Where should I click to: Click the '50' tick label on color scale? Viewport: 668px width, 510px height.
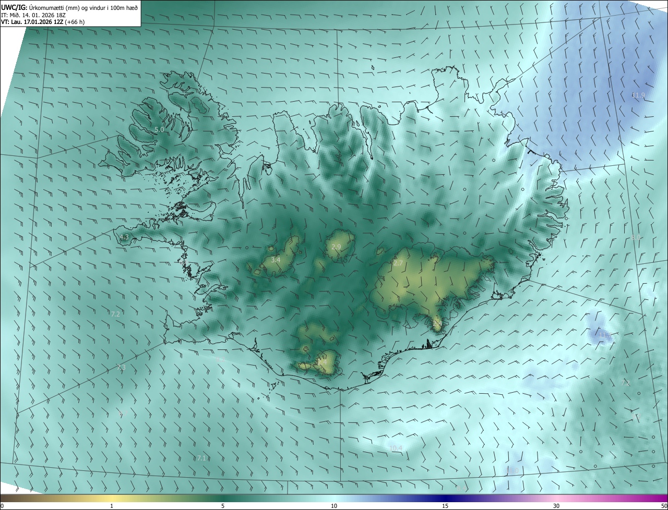click(x=664, y=506)
